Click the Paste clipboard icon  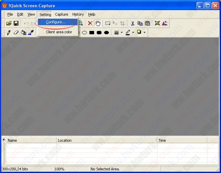coord(148,23)
